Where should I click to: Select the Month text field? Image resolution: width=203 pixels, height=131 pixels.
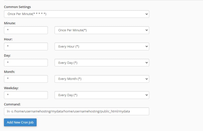click(x=26, y=79)
